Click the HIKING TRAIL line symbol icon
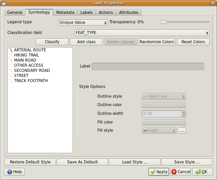 [10, 55]
